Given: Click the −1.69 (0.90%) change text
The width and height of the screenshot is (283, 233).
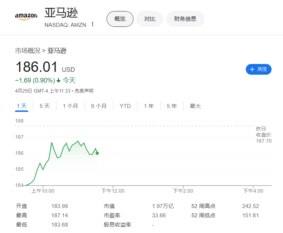Looking at the screenshot, I should coord(35,80).
